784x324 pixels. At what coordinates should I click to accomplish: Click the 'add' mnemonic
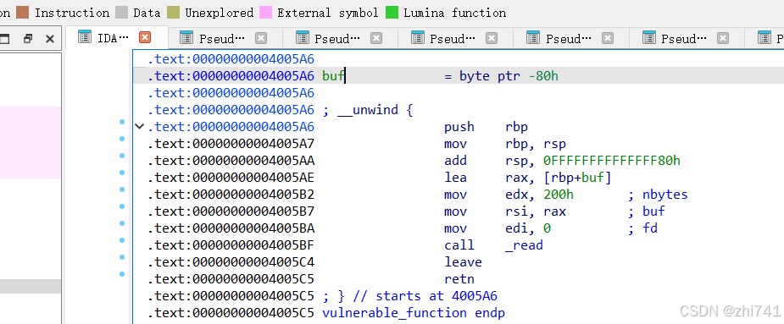pyautogui.click(x=455, y=161)
